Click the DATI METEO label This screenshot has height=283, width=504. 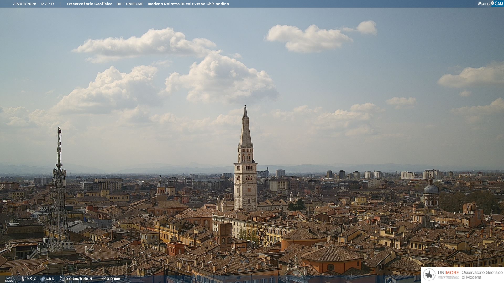[x=9, y=279]
